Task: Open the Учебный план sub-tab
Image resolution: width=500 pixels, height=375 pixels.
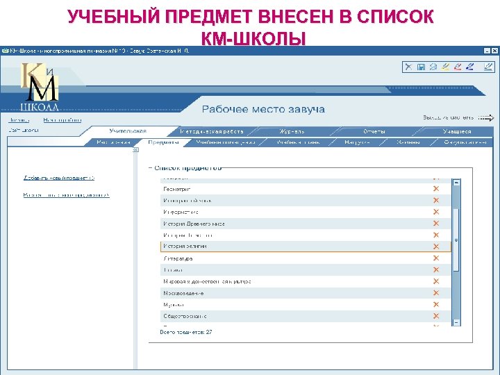Action: point(298,142)
